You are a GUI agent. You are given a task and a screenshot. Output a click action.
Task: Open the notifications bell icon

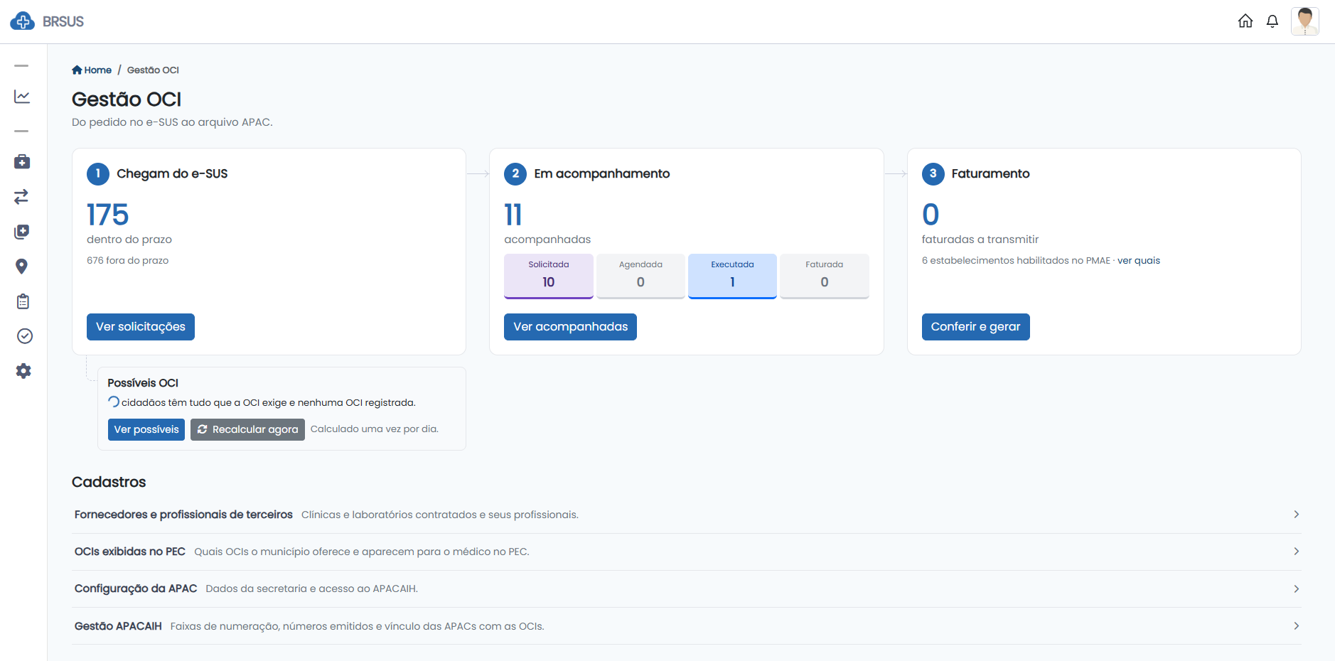click(x=1272, y=21)
